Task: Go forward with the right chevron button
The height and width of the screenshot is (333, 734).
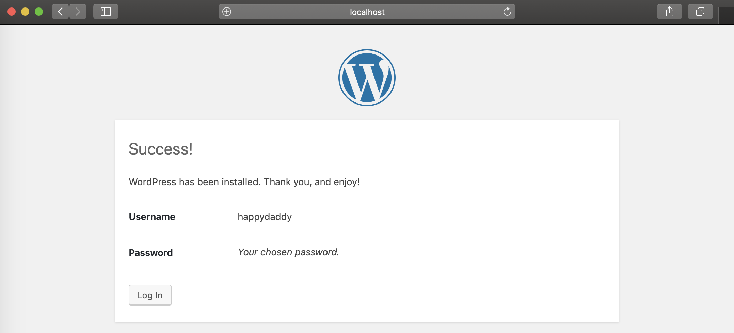Action: pos(78,12)
